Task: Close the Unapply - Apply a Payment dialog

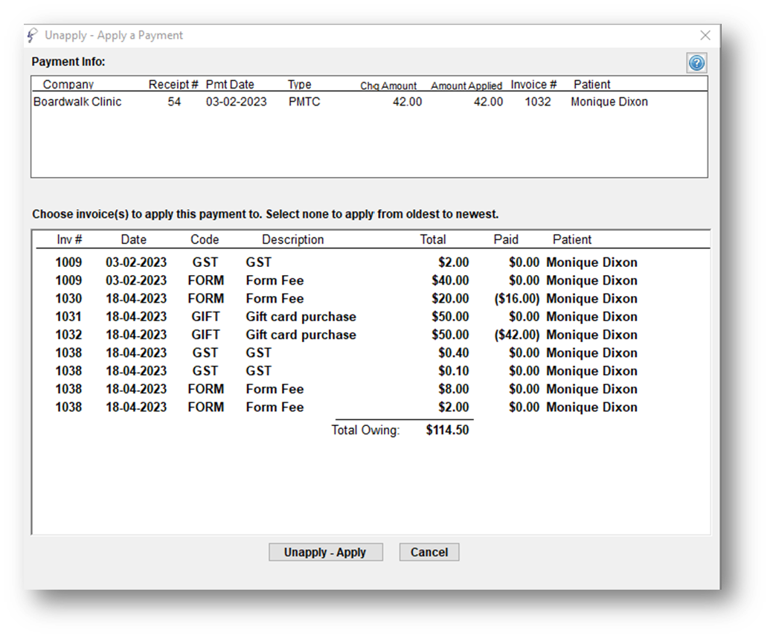Action: click(x=705, y=36)
